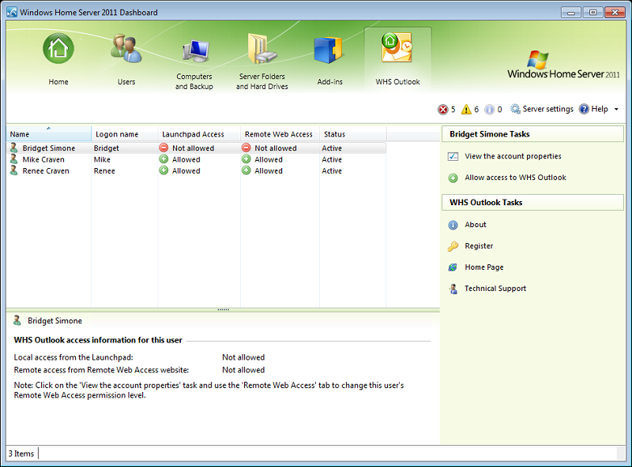
Task: Click the 'Computers and Backup' tab label
Action: [x=194, y=81]
